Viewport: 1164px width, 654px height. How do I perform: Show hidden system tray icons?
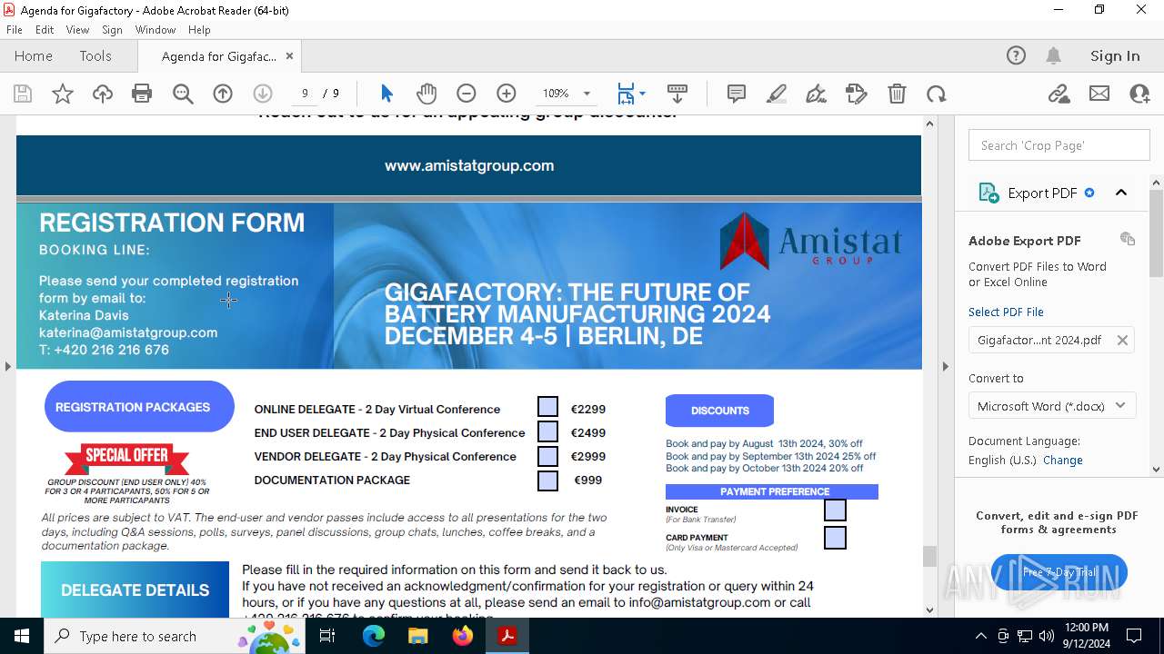point(980,636)
